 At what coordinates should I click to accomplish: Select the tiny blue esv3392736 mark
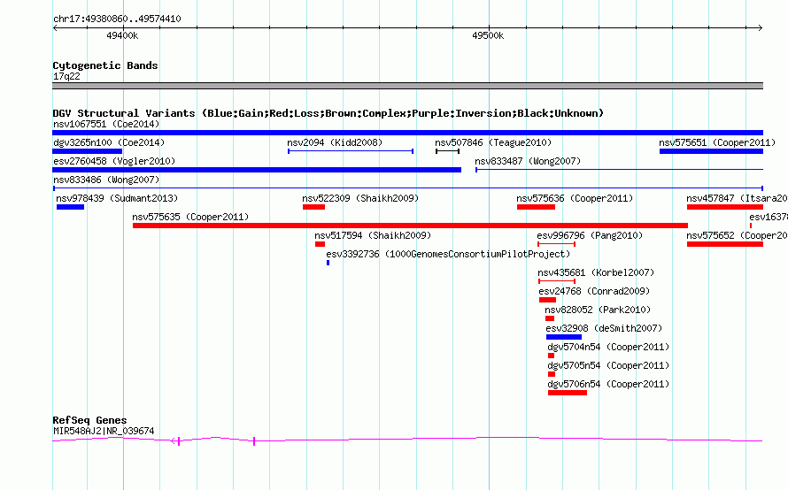point(328,263)
